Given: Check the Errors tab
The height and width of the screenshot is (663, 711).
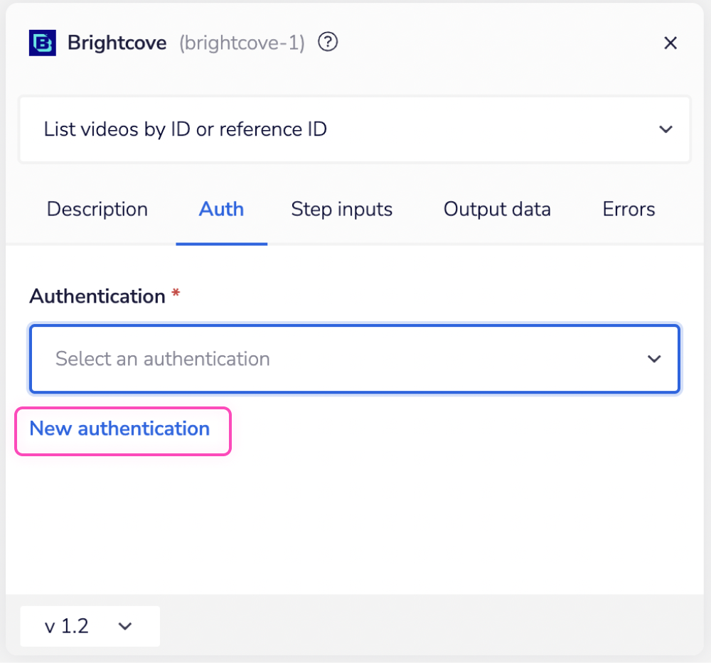Looking at the screenshot, I should pyautogui.click(x=628, y=209).
